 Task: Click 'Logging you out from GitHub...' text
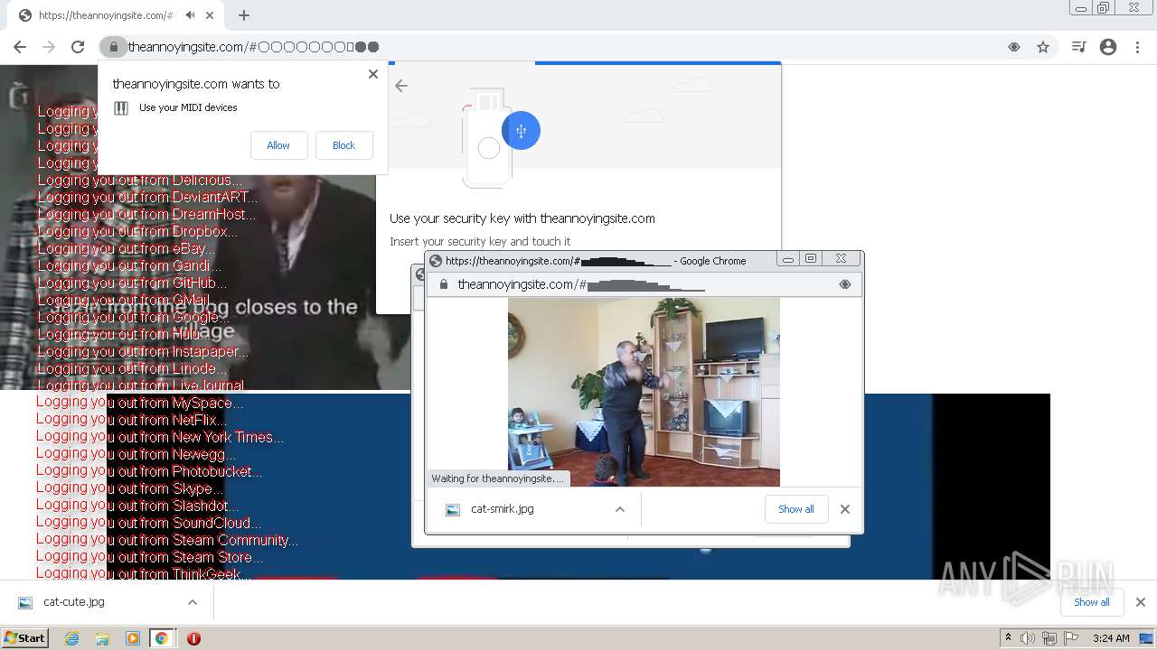click(x=132, y=283)
